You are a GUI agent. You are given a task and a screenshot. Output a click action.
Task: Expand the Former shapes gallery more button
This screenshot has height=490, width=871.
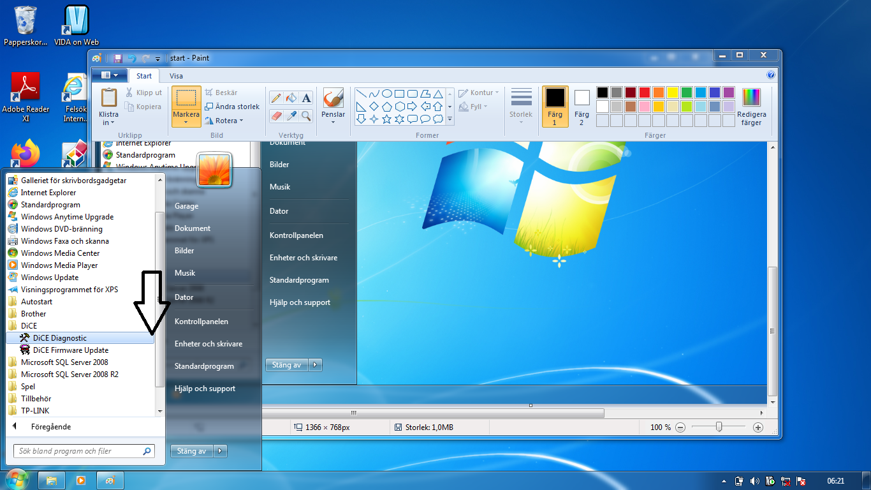(x=450, y=119)
